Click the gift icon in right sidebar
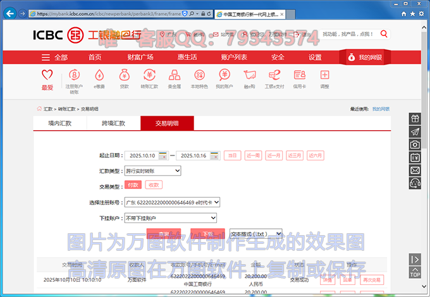This screenshot has height=297, width=430. tap(415, 119)
